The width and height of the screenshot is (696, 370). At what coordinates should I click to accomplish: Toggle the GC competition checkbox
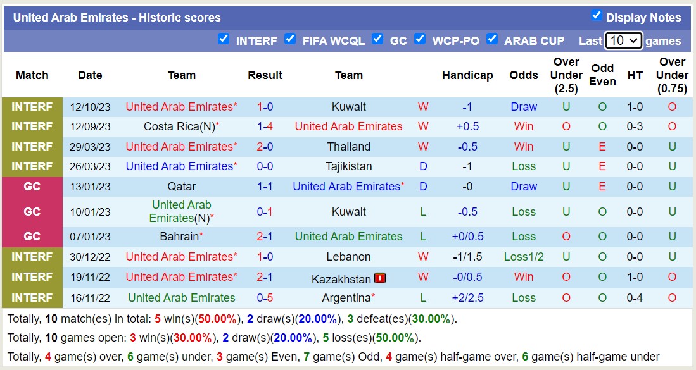pyautogui.click(x=377, y=39)
